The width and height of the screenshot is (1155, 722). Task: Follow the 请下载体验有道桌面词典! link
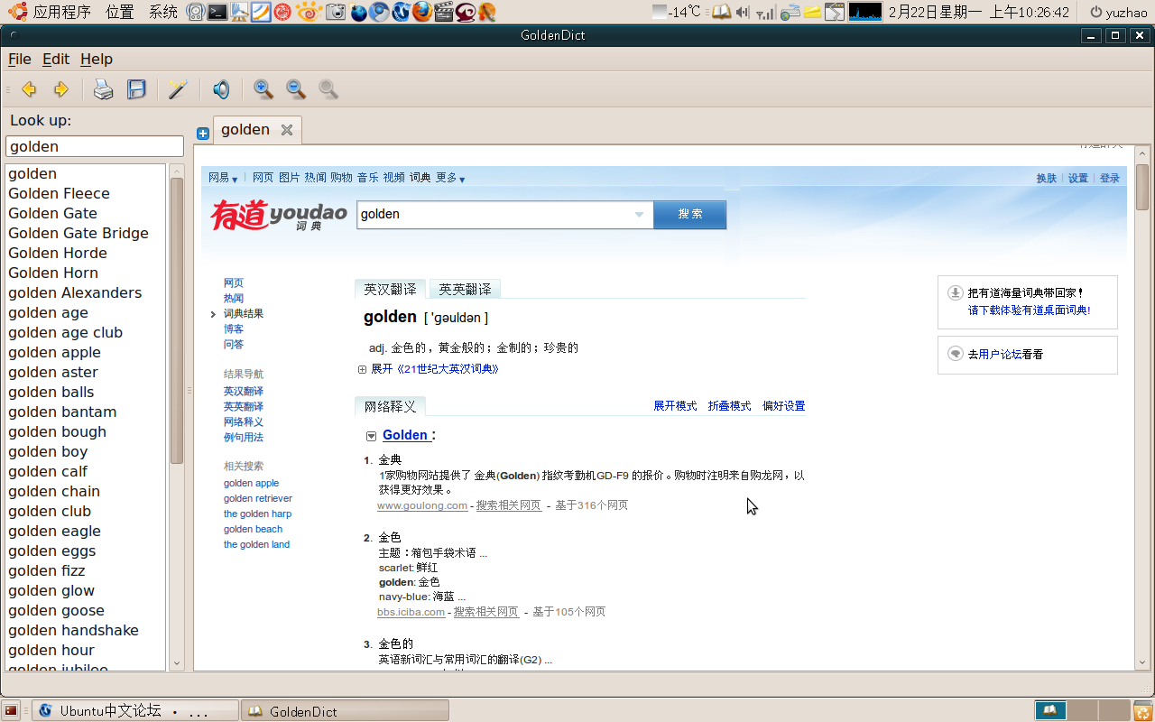(x=1029, y=310)
